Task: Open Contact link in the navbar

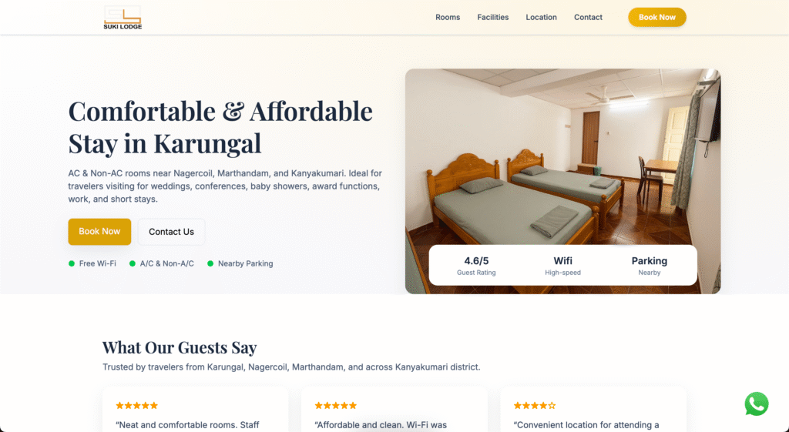Action: point(588,17)
